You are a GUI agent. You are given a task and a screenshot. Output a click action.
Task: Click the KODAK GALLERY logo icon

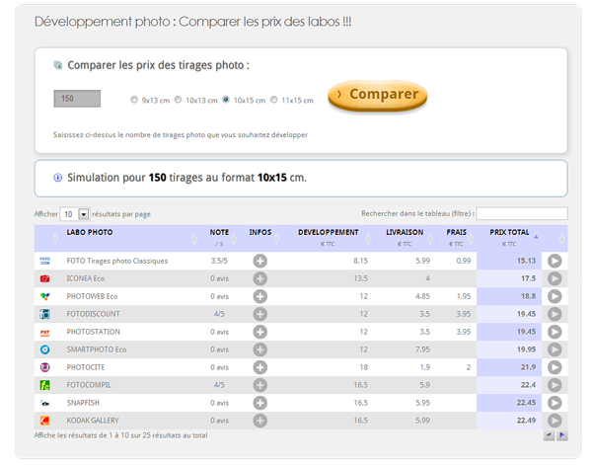(x=45, y=421)
